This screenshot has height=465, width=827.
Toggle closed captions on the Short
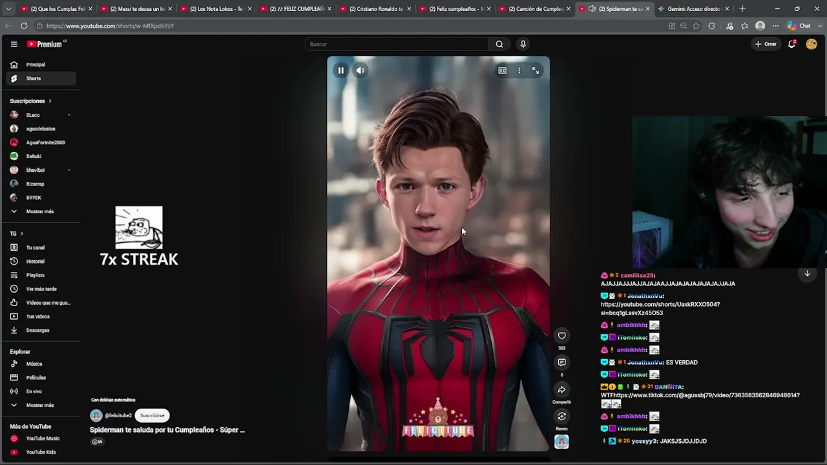click(502, 70)
